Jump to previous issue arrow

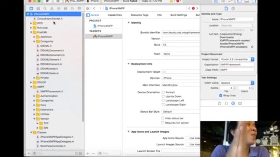pos(189,8)
